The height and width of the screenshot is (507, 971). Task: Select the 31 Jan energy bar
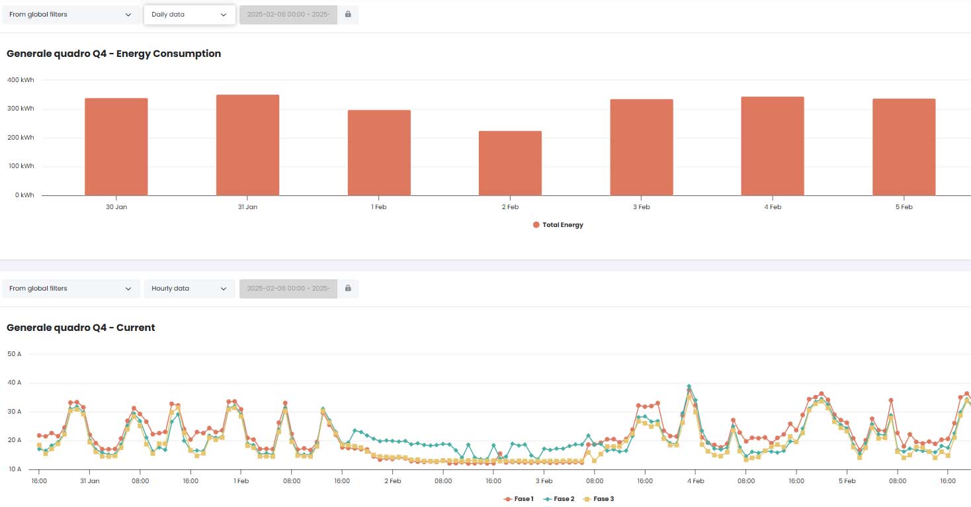pos(247,146)
